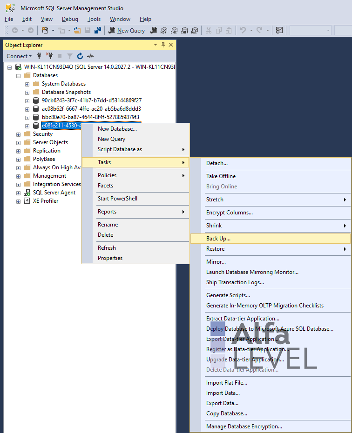Image resolution: width=352 pixels, height=433 pixels.
Task: Open the Window menu
Action: pyautogui.click(x=120, y=19)
